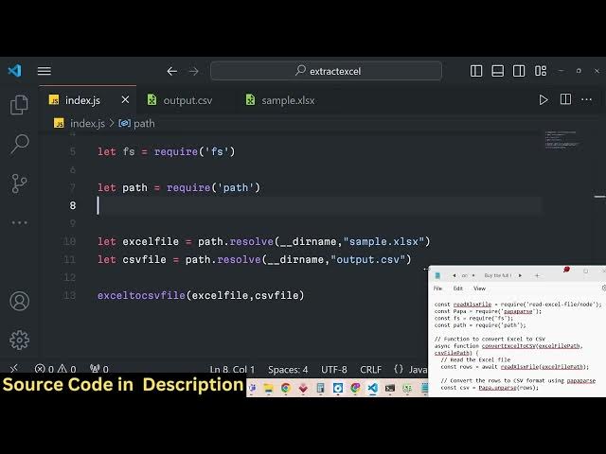Switch to the output.csv tab
Viewport: 606px width, 454px height.
187,100
